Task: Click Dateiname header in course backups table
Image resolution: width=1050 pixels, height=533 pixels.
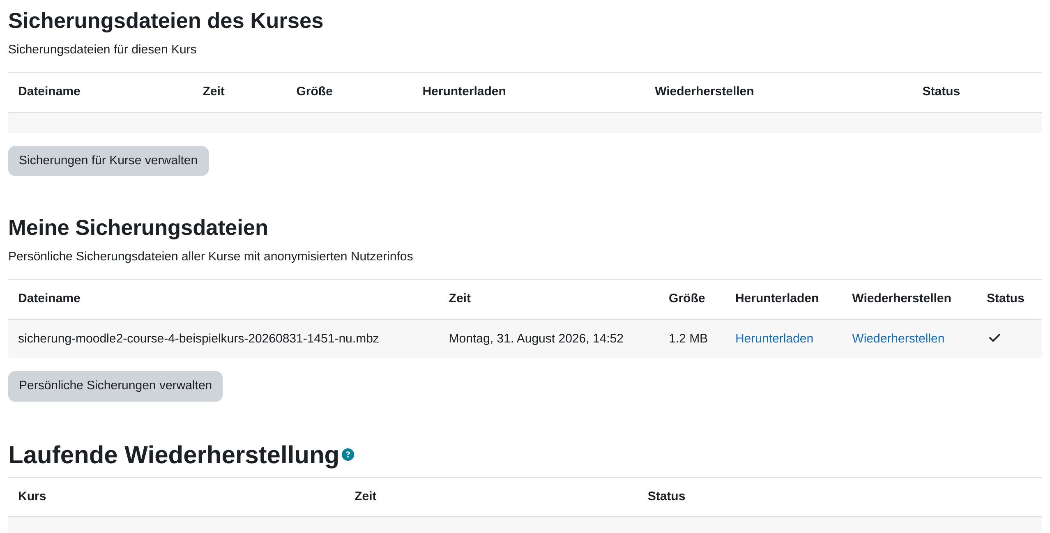Action: click(x=49, y=91)
